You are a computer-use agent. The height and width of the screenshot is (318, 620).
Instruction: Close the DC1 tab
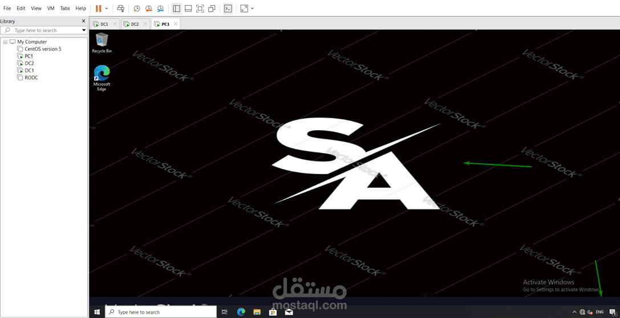click(115, 24)
